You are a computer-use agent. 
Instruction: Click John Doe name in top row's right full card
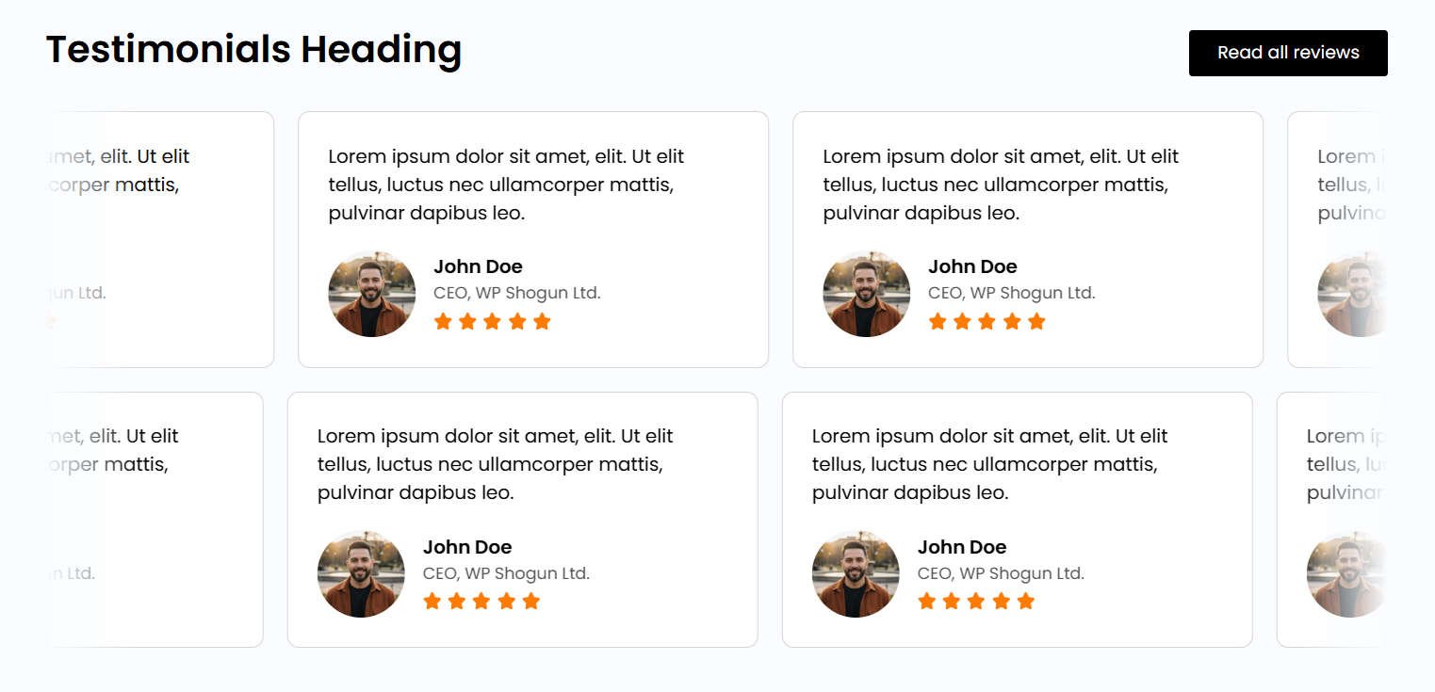coord(972,266)
